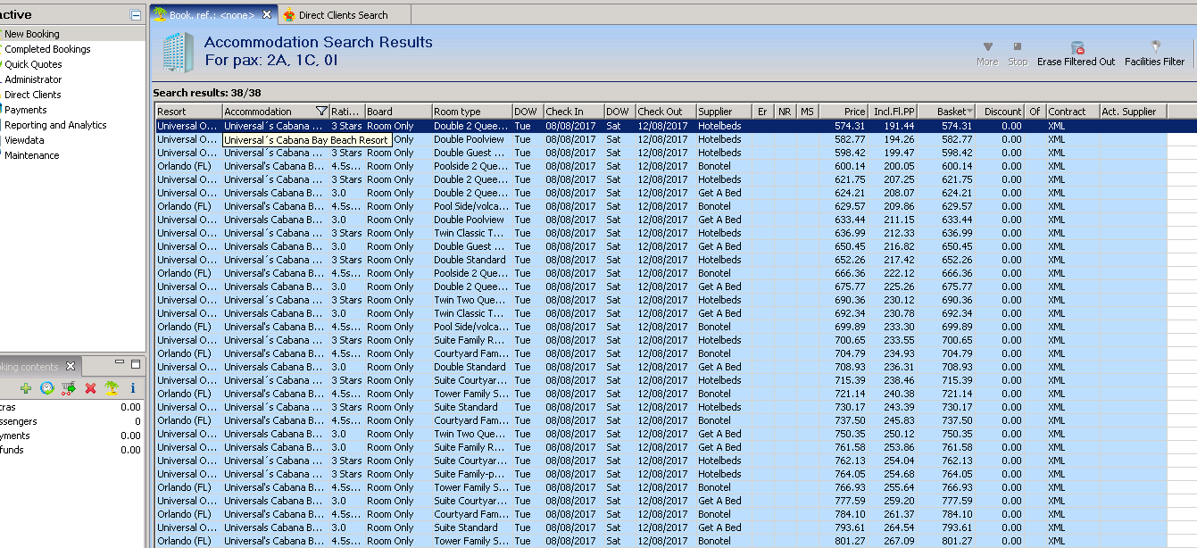
Task: Close the booking contents tab
Action: point(71,367)
